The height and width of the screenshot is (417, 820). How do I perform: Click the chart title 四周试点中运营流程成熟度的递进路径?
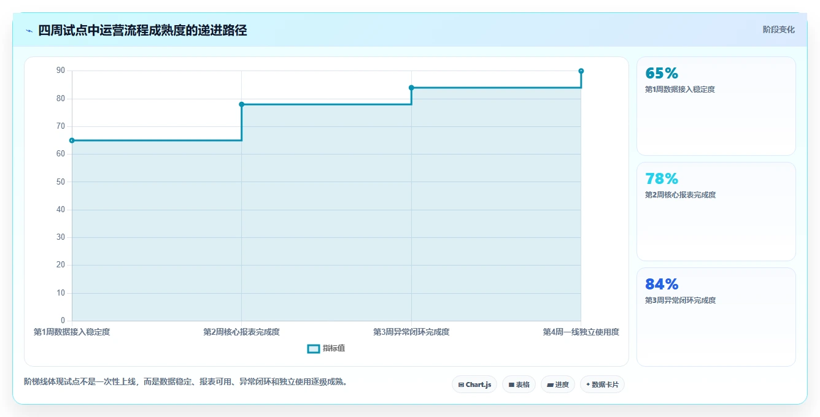pyautogui.click(x=142, y=30)
